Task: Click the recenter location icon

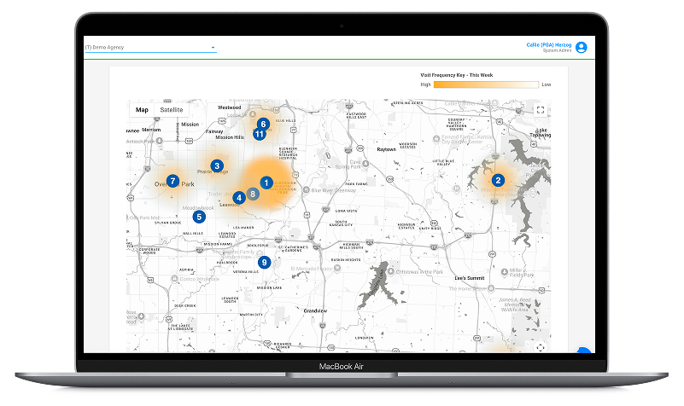Action: click(x=541, y=347)
